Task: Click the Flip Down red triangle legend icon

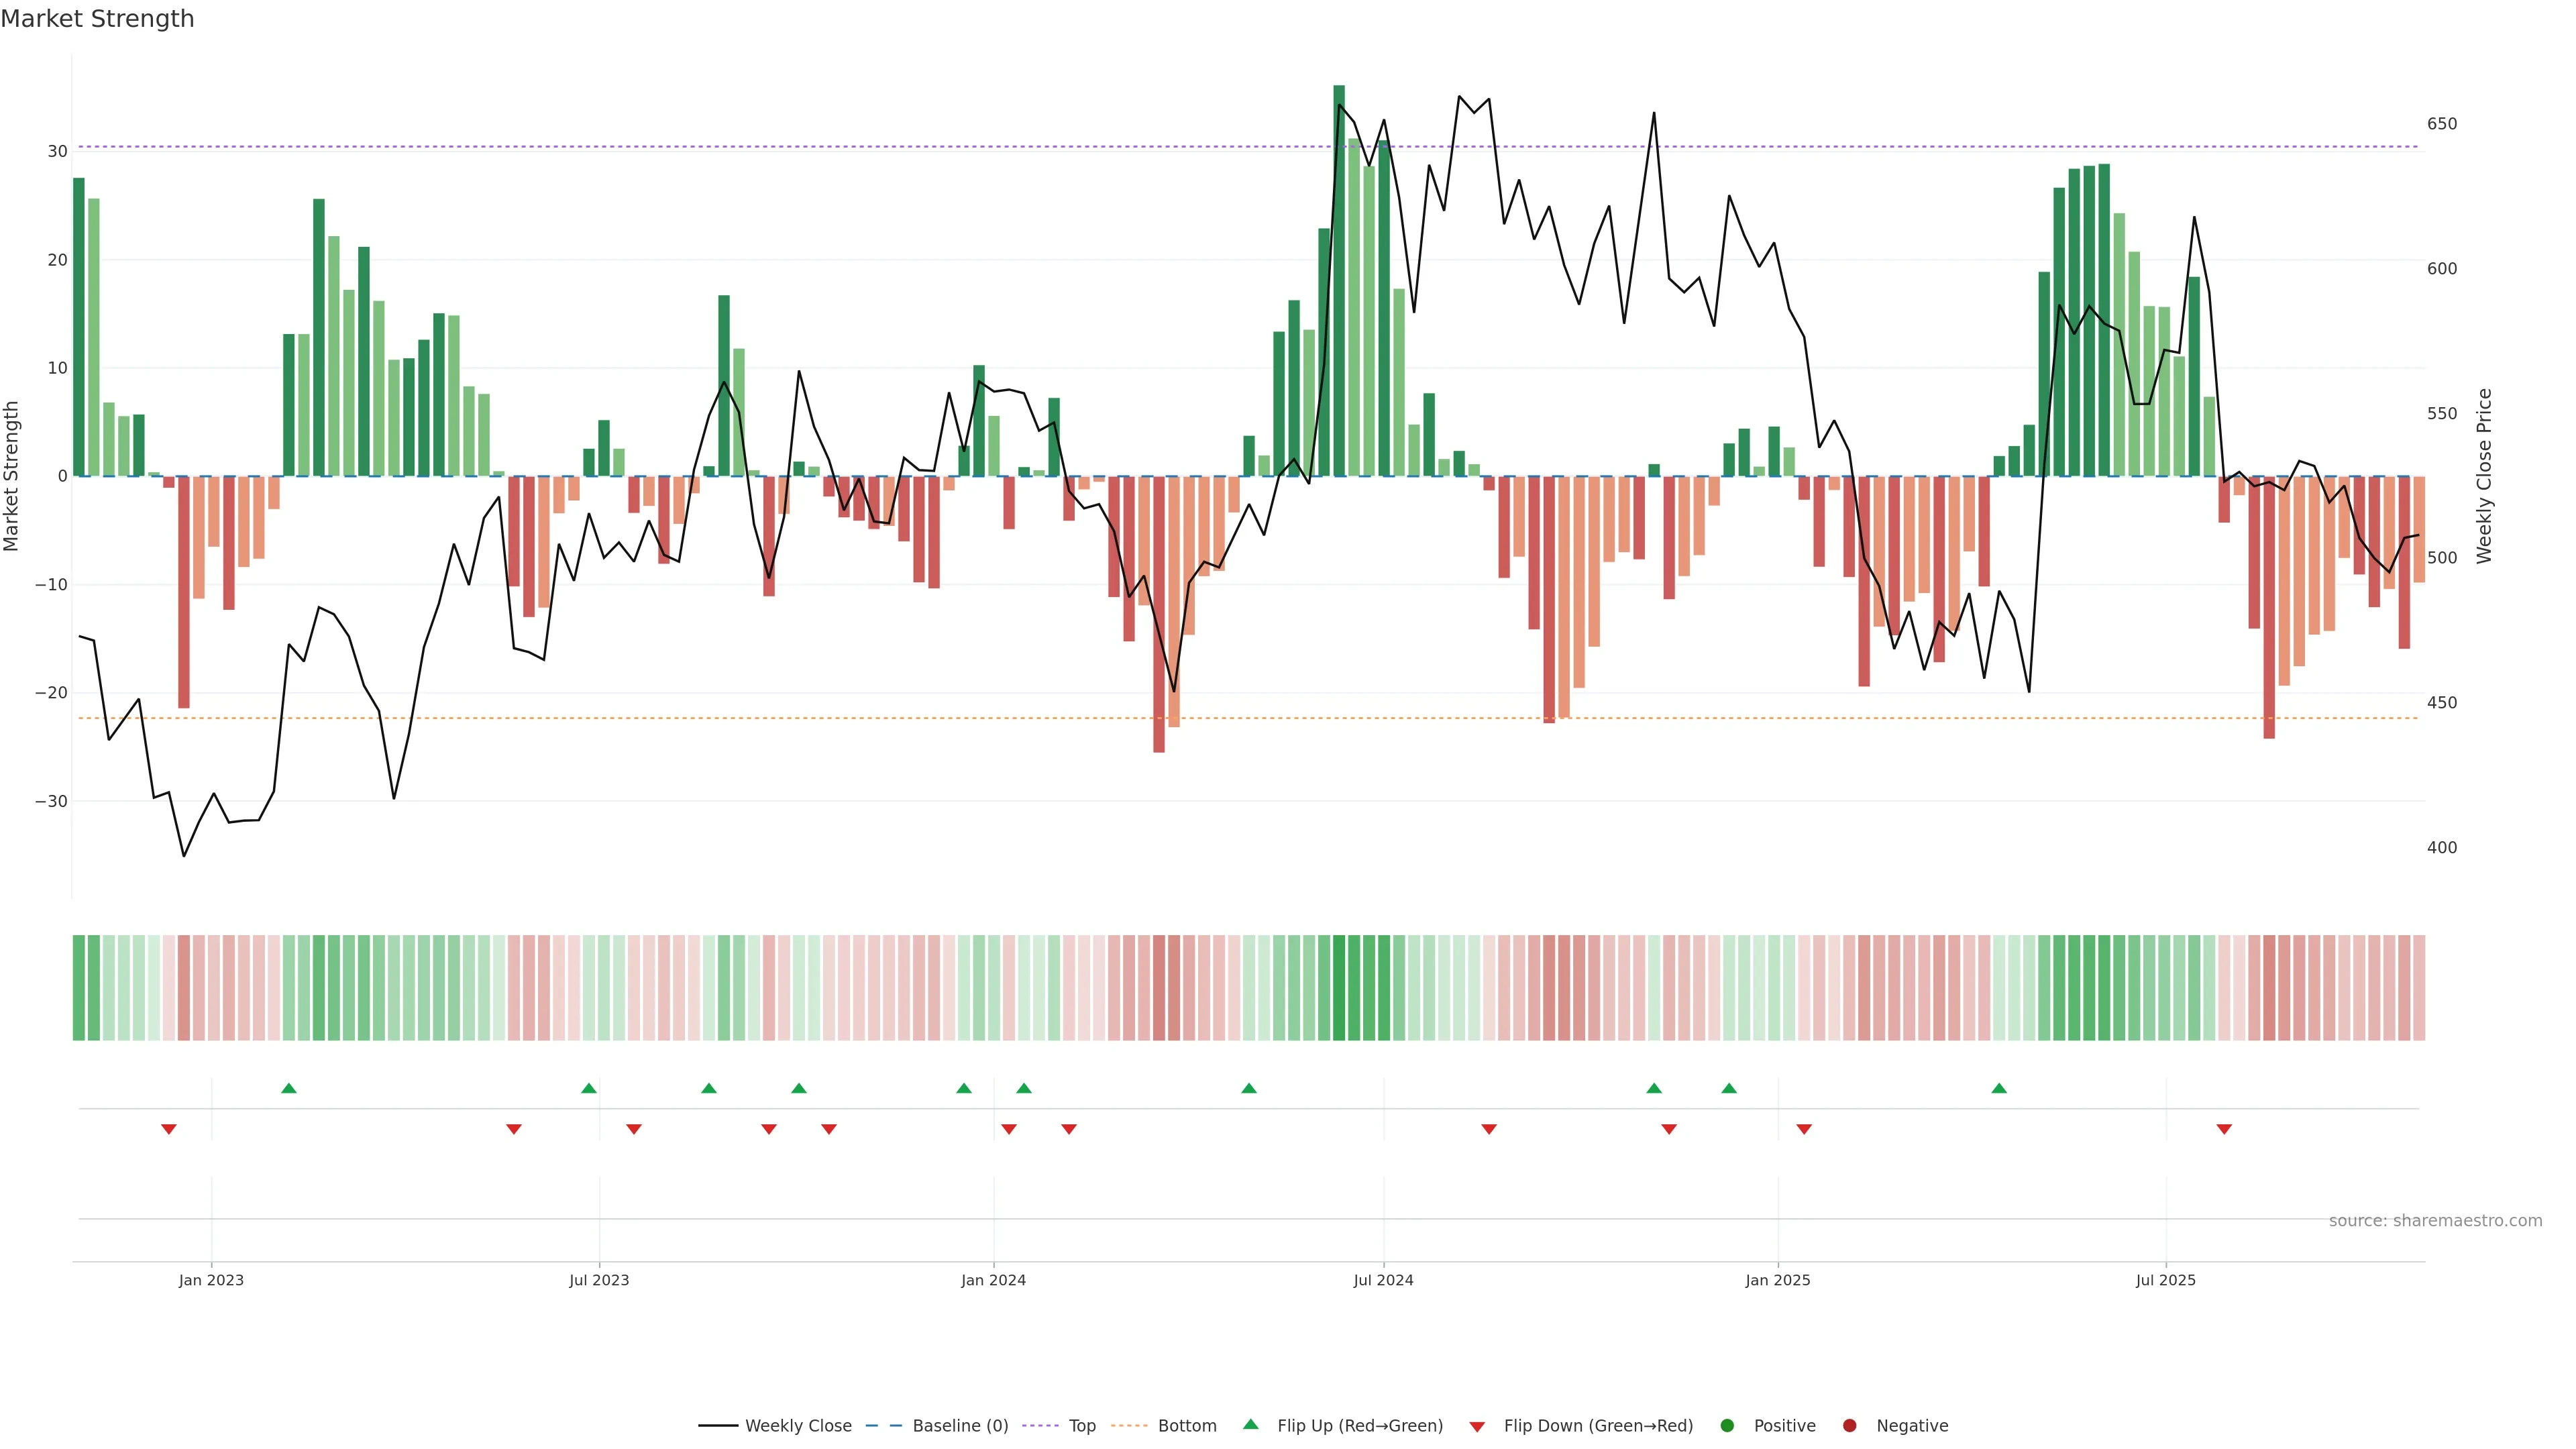Action: 1477,1427
